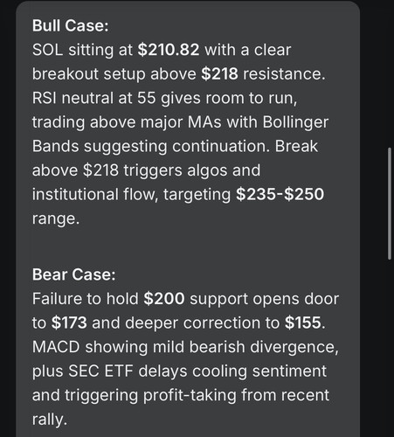Click the bold $235-$250 target range
Viewport: 394px width, 437px height.
280,194
